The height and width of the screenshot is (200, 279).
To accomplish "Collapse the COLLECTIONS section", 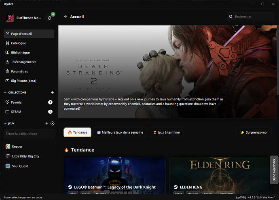I will pyautogui.click(x=5, y=92).
